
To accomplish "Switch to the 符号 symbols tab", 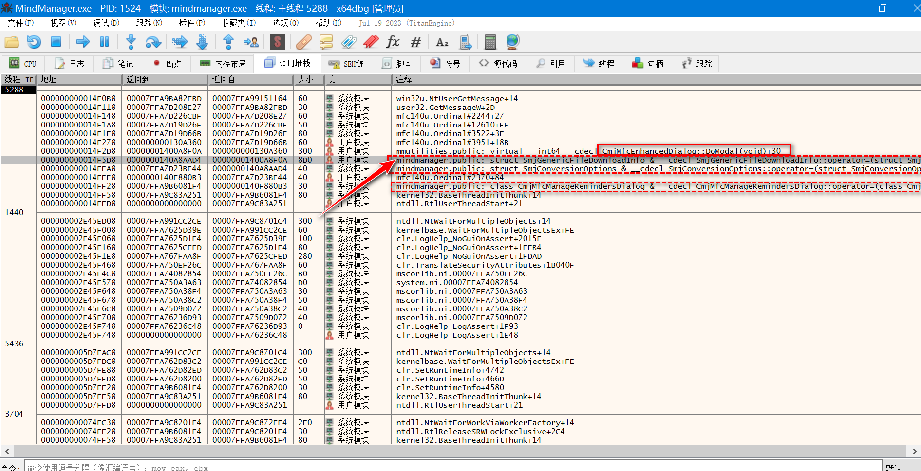I will (445, 64).
